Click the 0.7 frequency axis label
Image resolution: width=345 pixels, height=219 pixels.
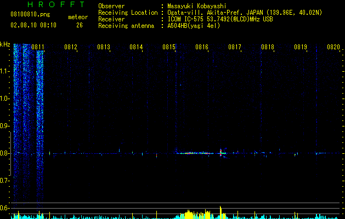pyautogui.click(x=4, y=181)
